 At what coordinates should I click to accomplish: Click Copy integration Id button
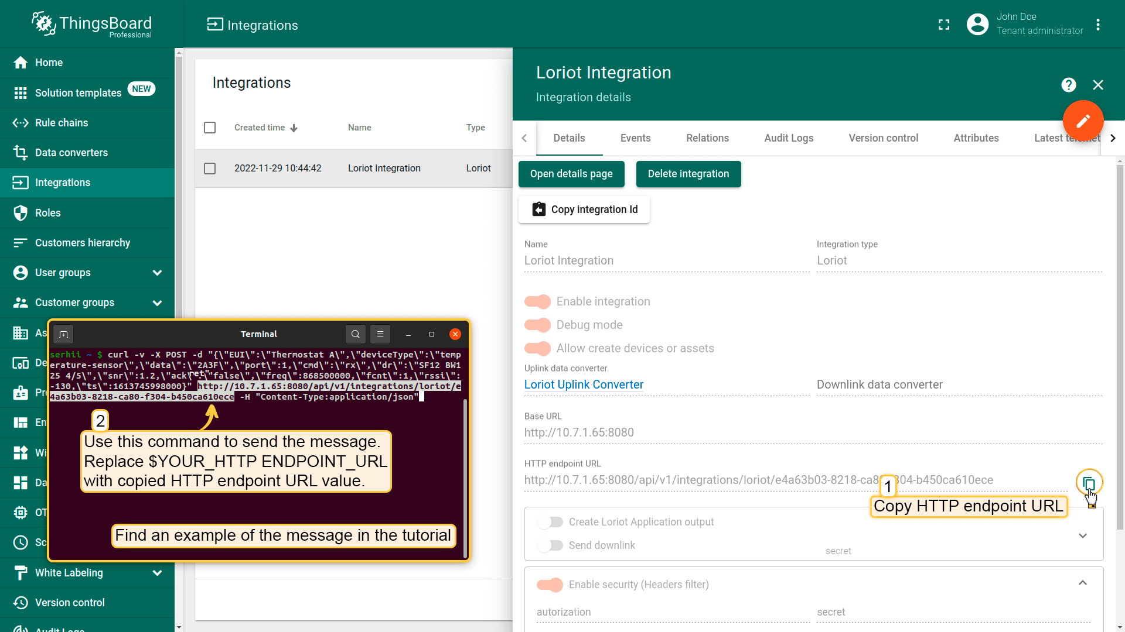pyautogui.click(x=584, y=209)
